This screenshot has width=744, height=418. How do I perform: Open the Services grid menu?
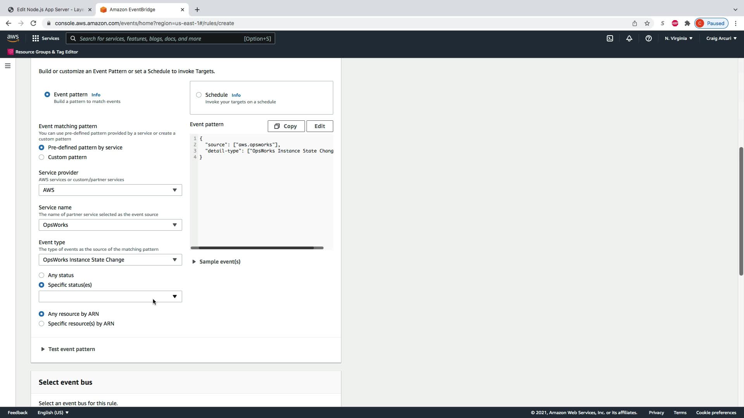tap(46, 38)
